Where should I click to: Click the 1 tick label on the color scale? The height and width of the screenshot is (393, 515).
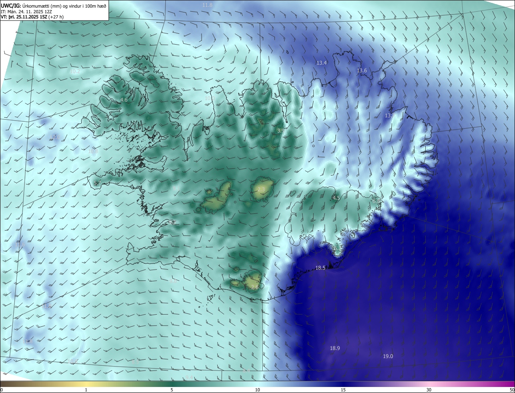click(86, 390)
